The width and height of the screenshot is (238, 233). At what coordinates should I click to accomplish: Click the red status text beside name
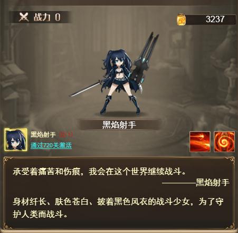click(x=66, y=135)
